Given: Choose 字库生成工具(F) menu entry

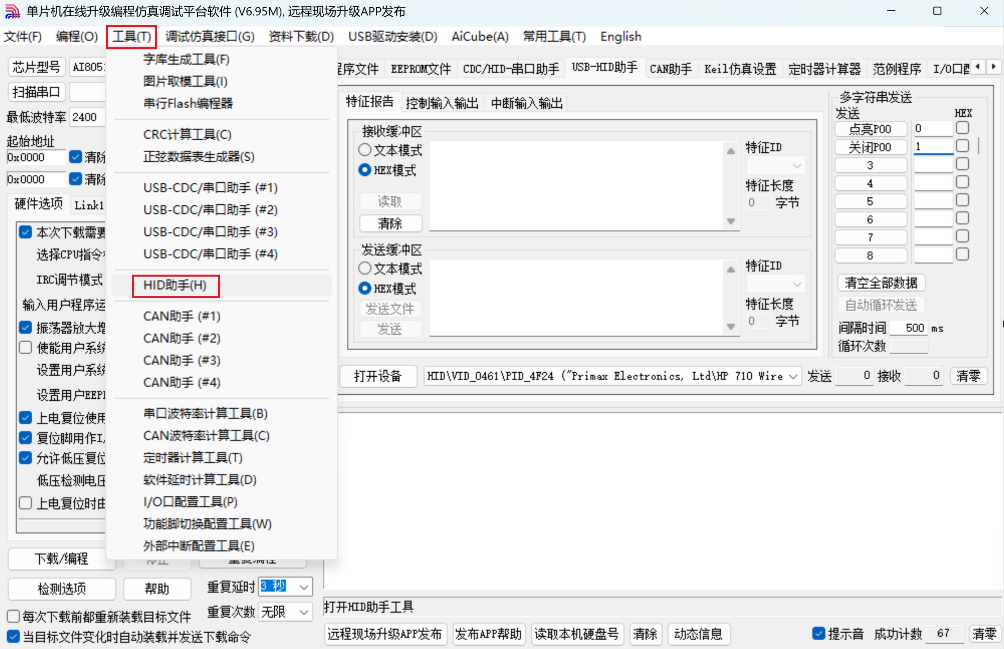Looking at the screenshot, I should (x=186, y=60).
